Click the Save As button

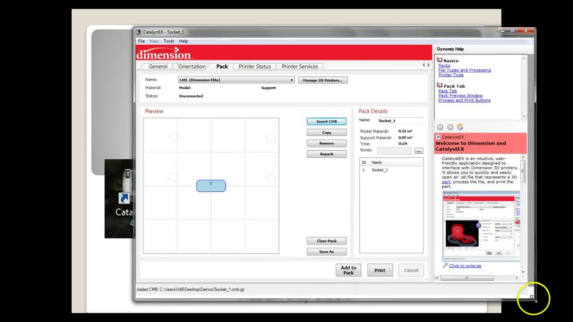327,252
